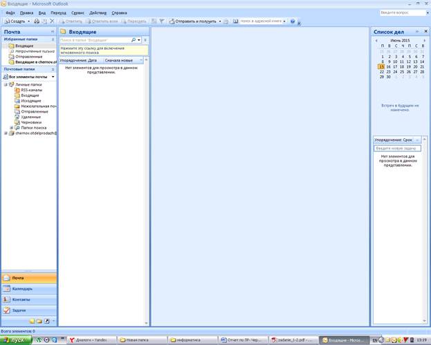Image resolution: width=431 pixels, height=345 pixels.
Task: Click the Delete X icon in toolbar
Action: [52, 21]
